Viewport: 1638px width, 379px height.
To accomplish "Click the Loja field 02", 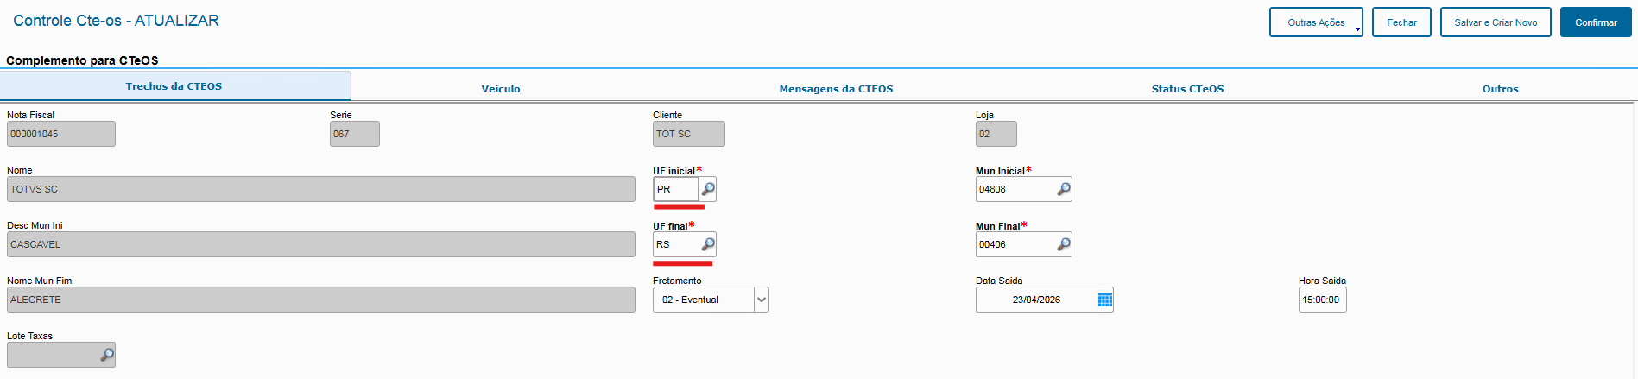I will [x=996, y=134].
